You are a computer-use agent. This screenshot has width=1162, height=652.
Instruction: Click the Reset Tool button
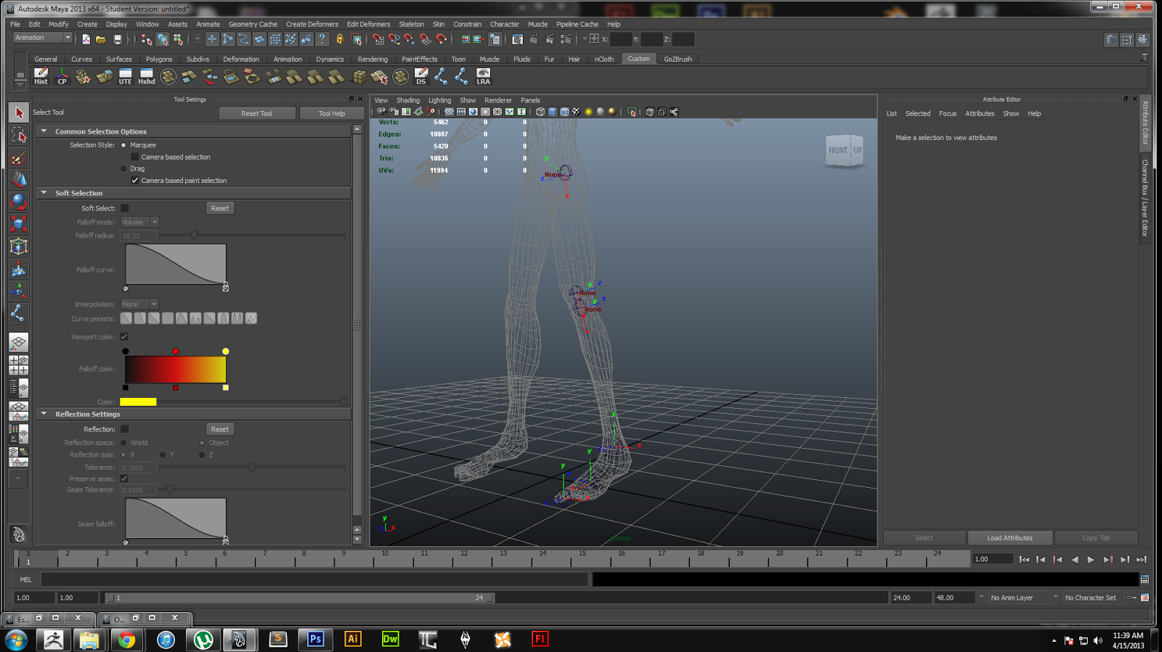click(256, 113)
